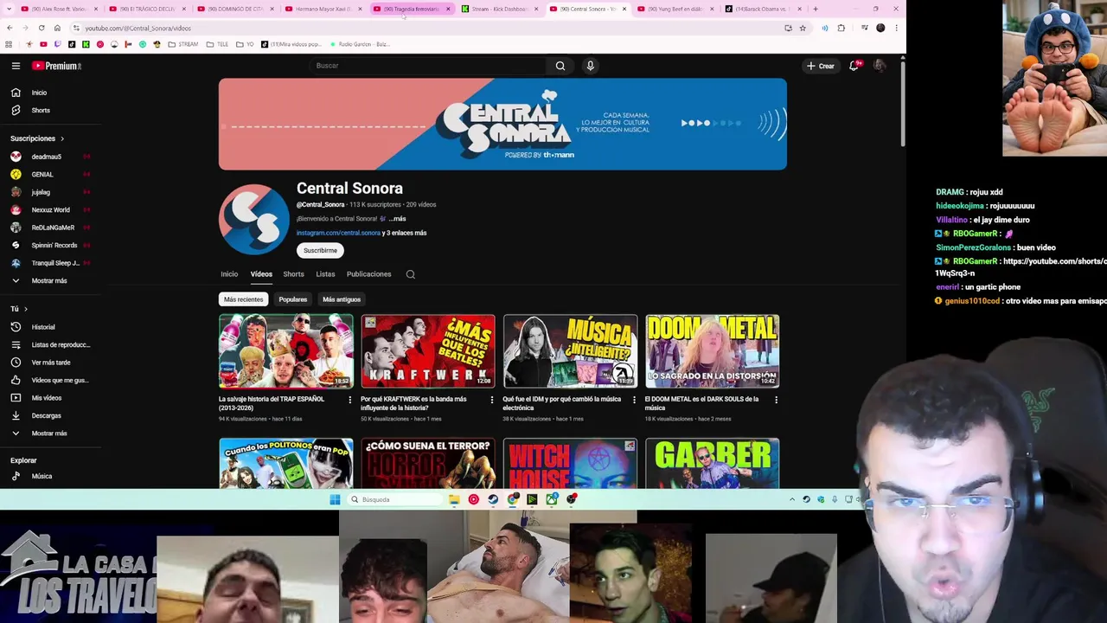Switch to channel Inicio tab
Image resolution: width=1107 pixels, height=623 pixels.
(229, 274)
